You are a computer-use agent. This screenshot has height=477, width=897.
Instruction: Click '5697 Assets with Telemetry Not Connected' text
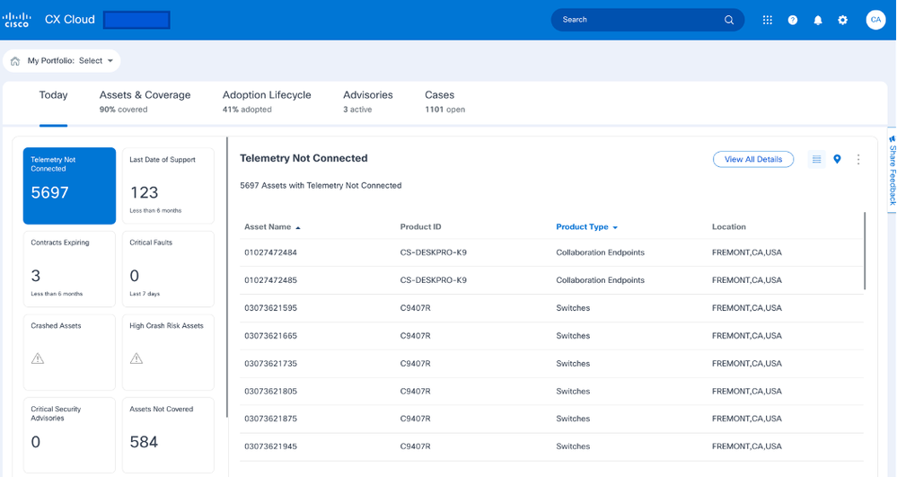tap(321, 186)
